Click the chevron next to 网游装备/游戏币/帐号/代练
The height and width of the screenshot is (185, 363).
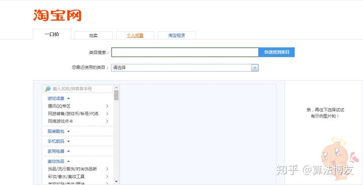107,114
